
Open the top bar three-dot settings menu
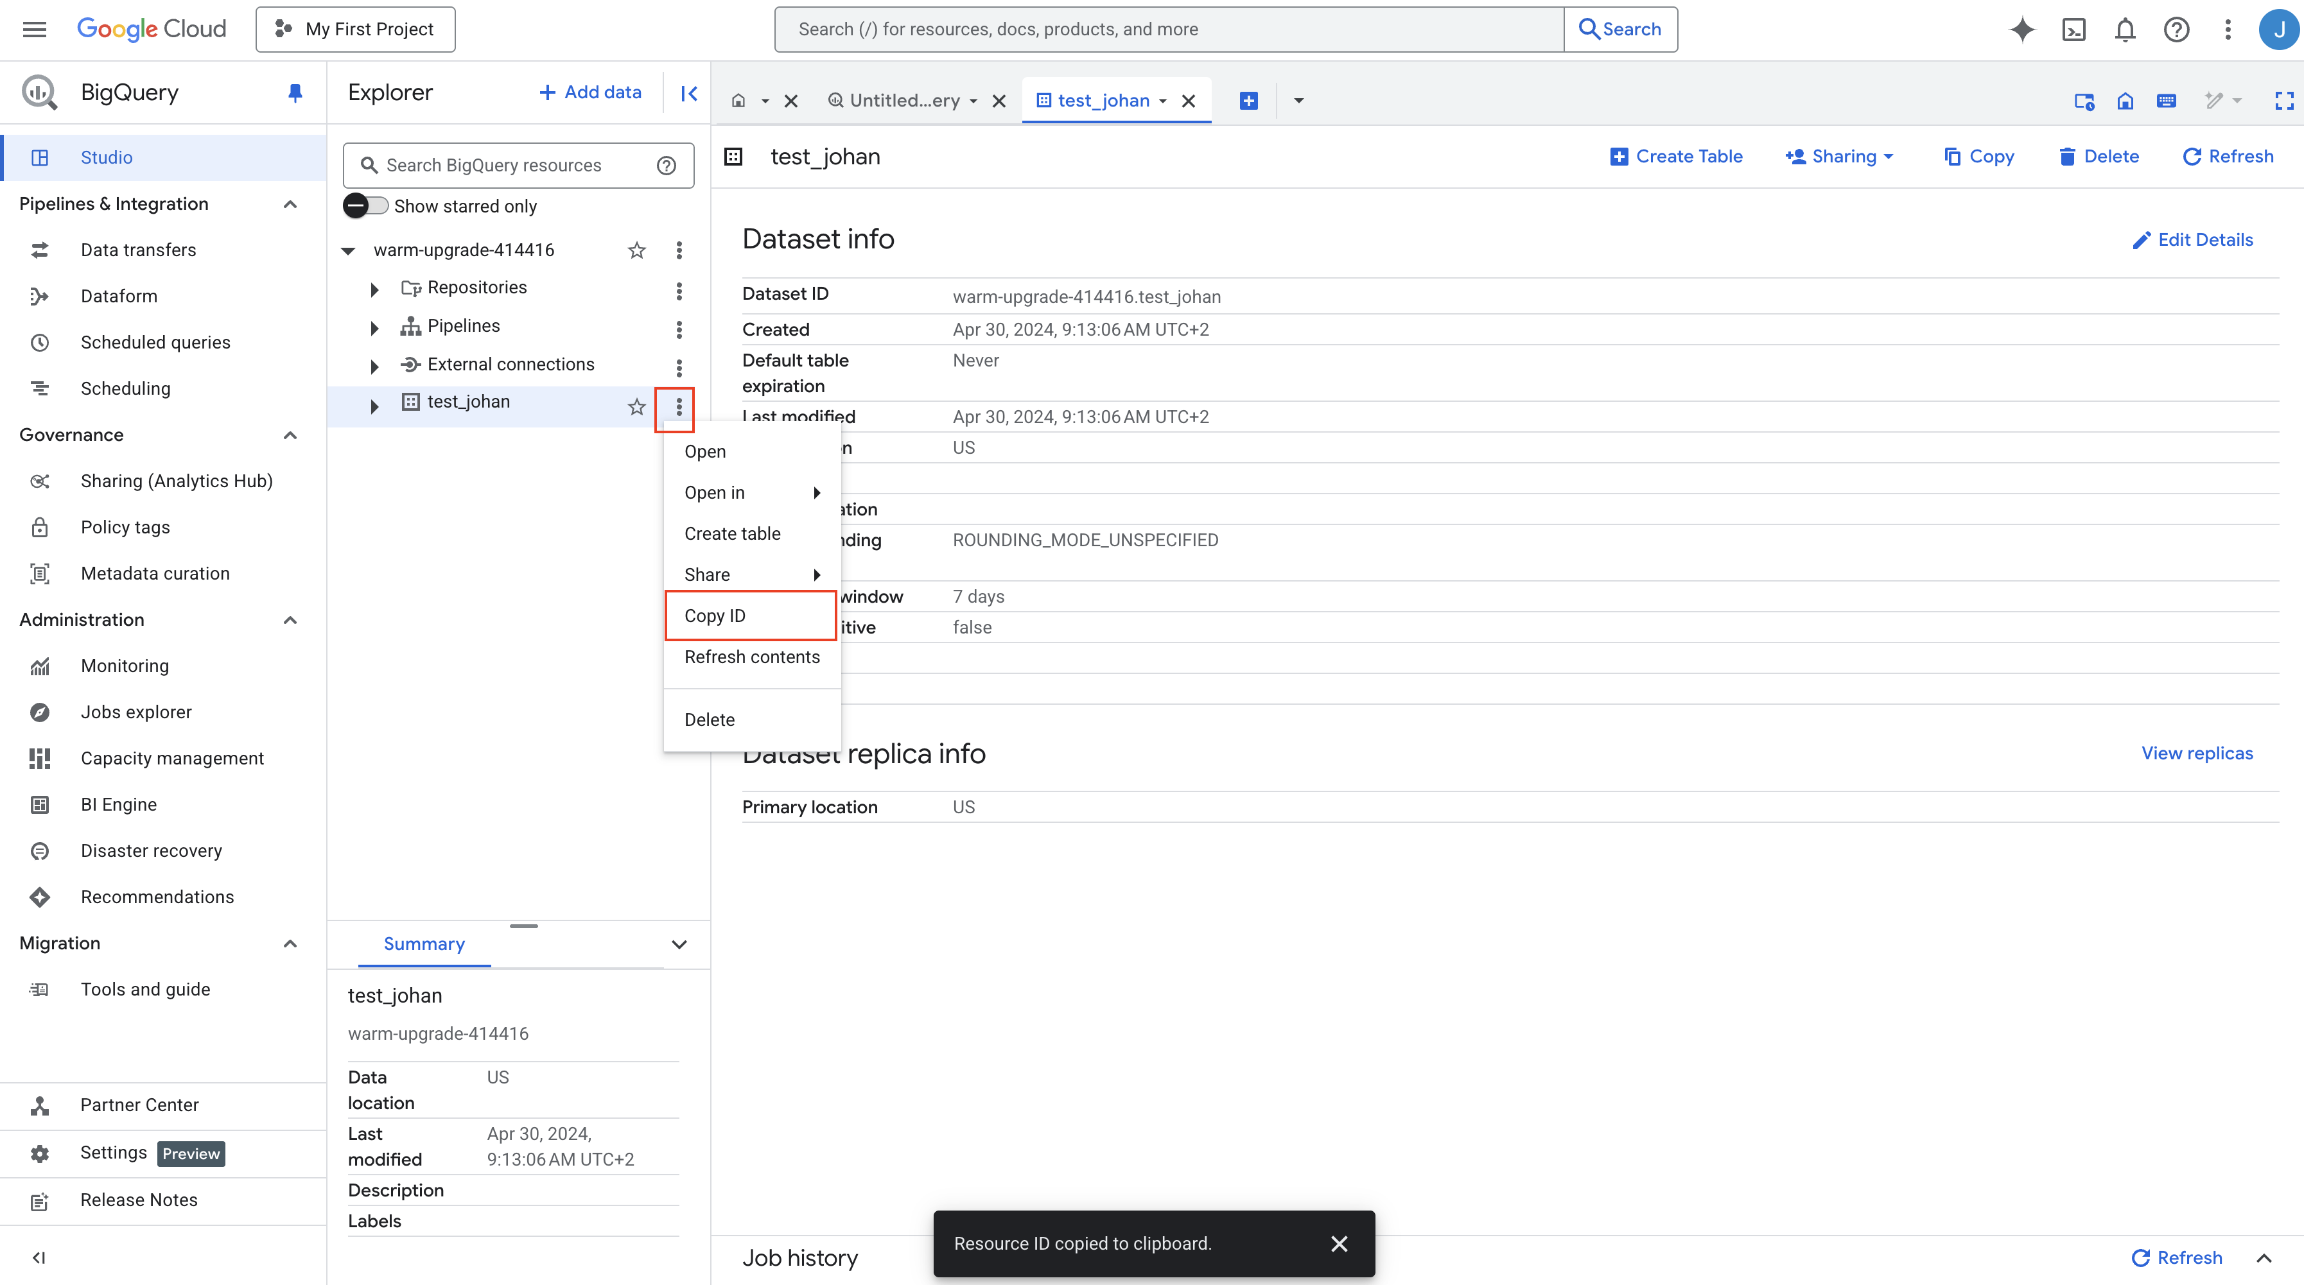click(2228, 30)
